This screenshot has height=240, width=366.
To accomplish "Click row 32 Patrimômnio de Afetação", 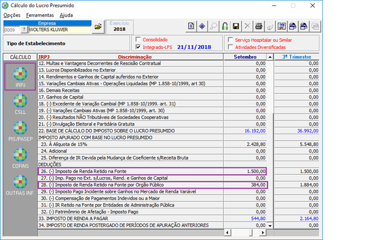I will click(x=131, y=212).
